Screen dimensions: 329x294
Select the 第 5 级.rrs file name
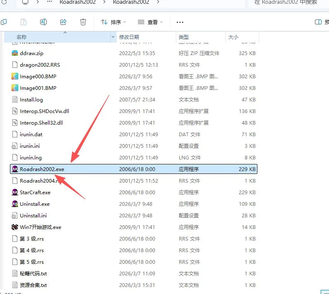[32, 262]
